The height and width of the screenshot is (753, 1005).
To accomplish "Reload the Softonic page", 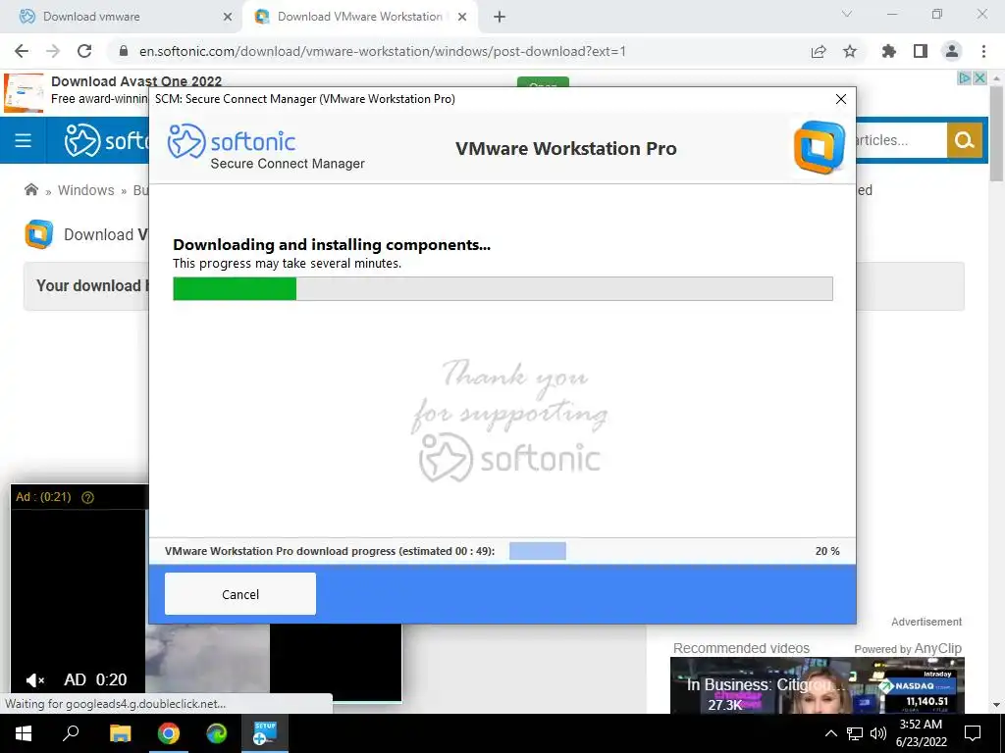I will pos(84,51).
